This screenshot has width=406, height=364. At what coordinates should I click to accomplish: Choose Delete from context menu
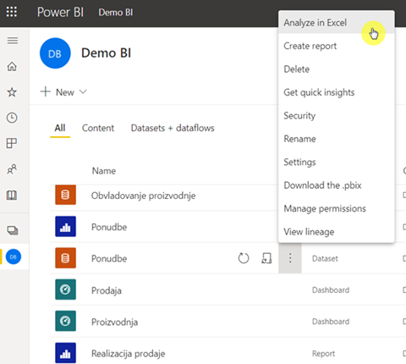336,69
